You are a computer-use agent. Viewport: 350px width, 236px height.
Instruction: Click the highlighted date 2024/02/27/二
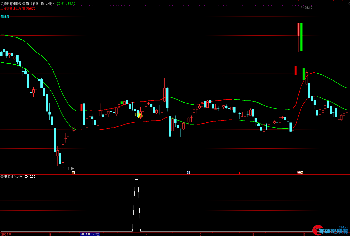pyautogui.click(x=90, y=234)
